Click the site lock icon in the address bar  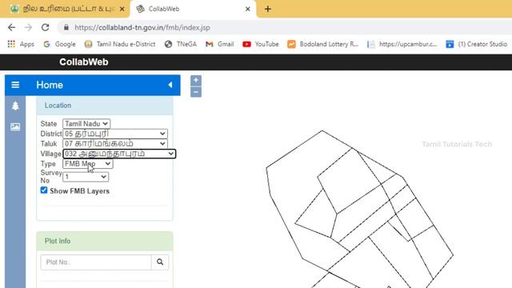[66, 27]
